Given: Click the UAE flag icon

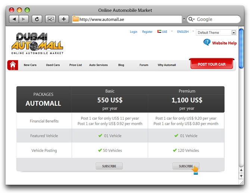Looking at the screenshot, I should click(159, 31).
